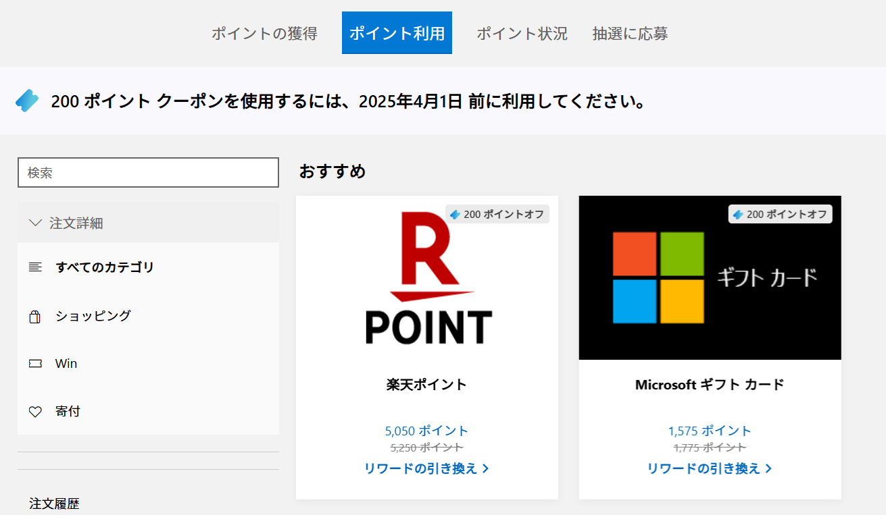Open the Rakuten POINT logo thumbnail
Image resolution: width=886 pixels, height=515 pixels.
(427, 278)
